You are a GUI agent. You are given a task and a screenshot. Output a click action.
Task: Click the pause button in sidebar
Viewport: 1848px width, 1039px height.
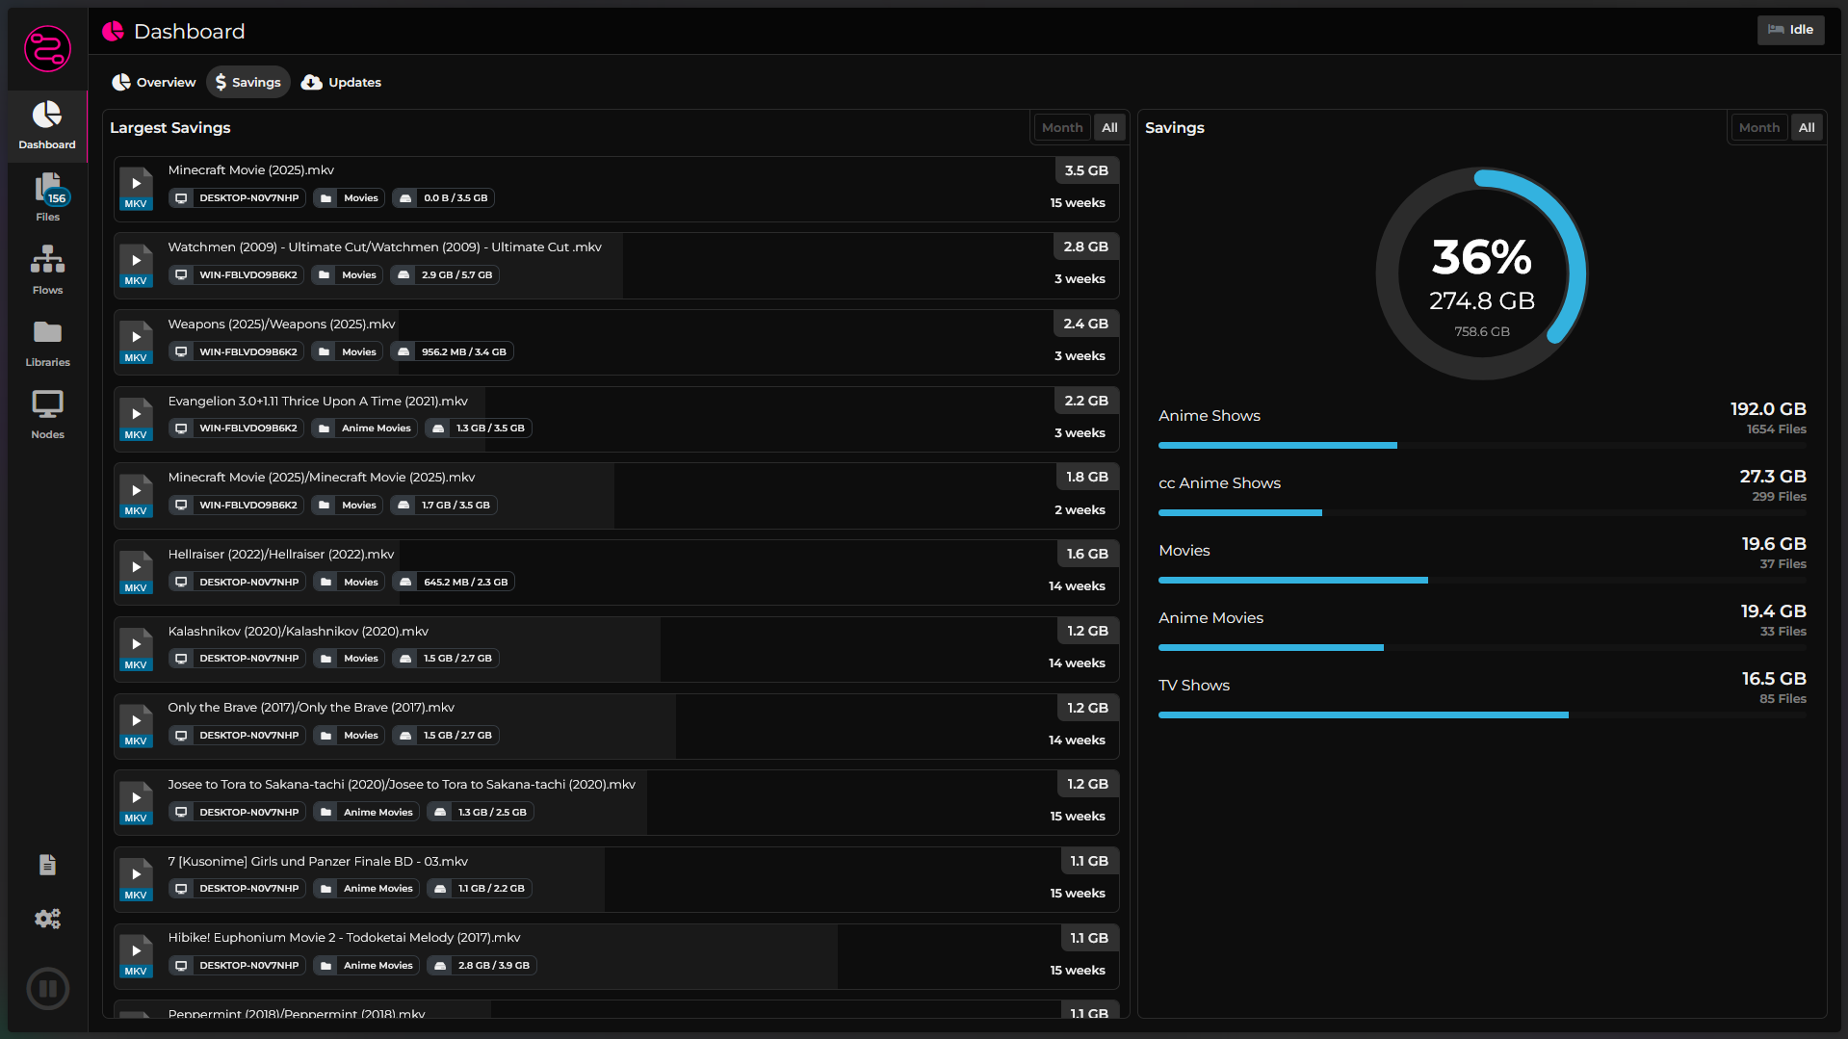pos(47,988)
